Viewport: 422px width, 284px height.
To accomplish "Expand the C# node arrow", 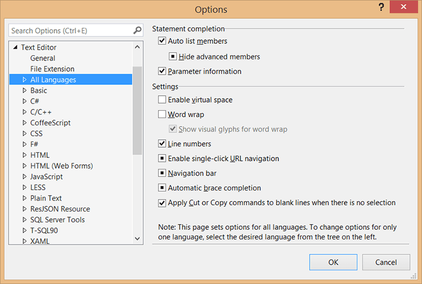I will 25,101.
